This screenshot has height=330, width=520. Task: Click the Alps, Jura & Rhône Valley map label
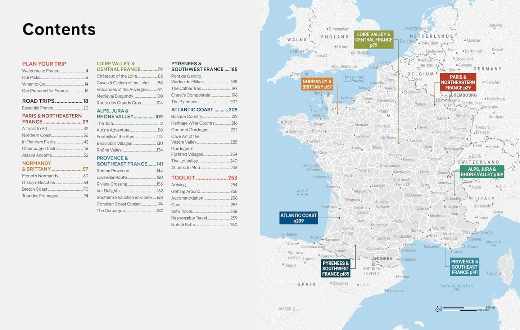(481, 172)
